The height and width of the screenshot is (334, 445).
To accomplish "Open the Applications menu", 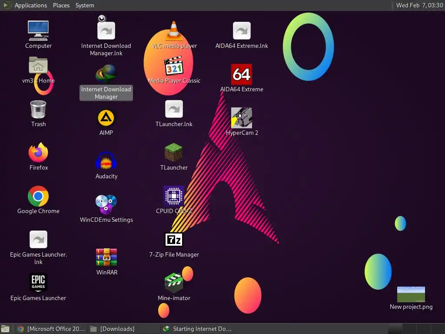I will coord(31,5).
